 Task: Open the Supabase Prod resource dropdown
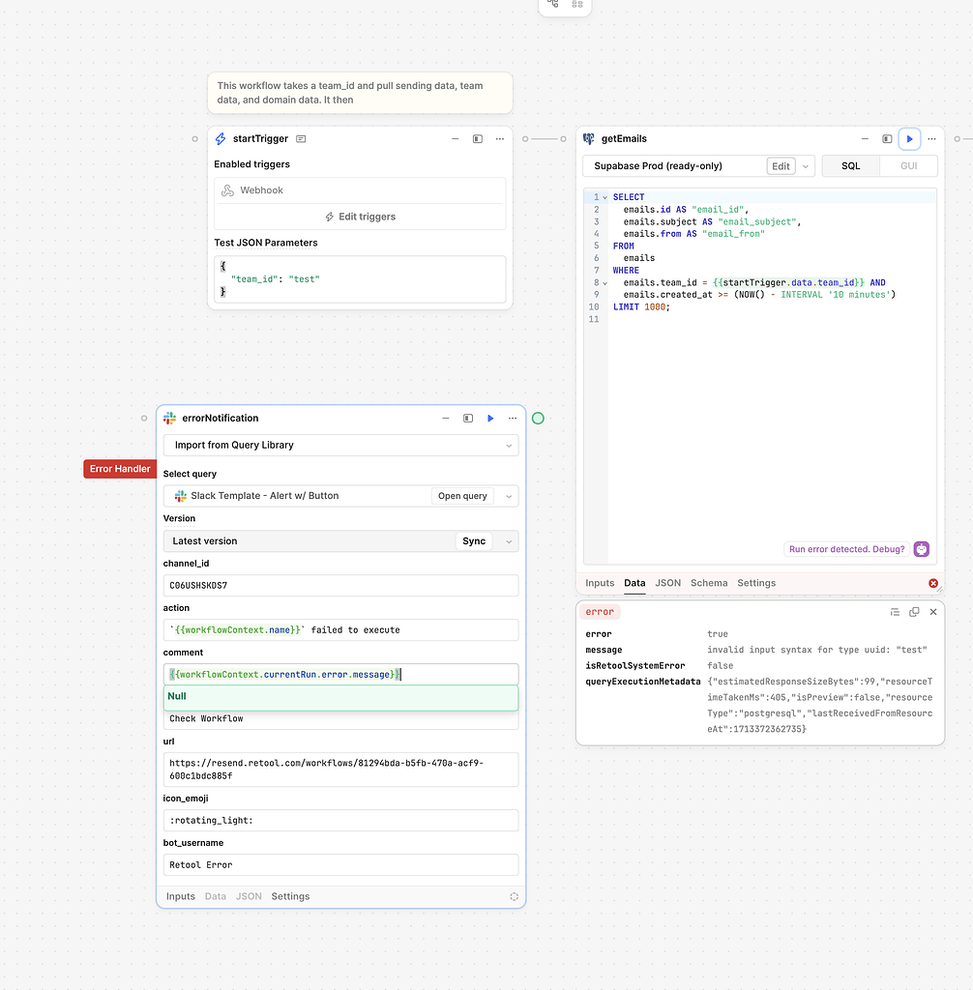coord(805,165)
